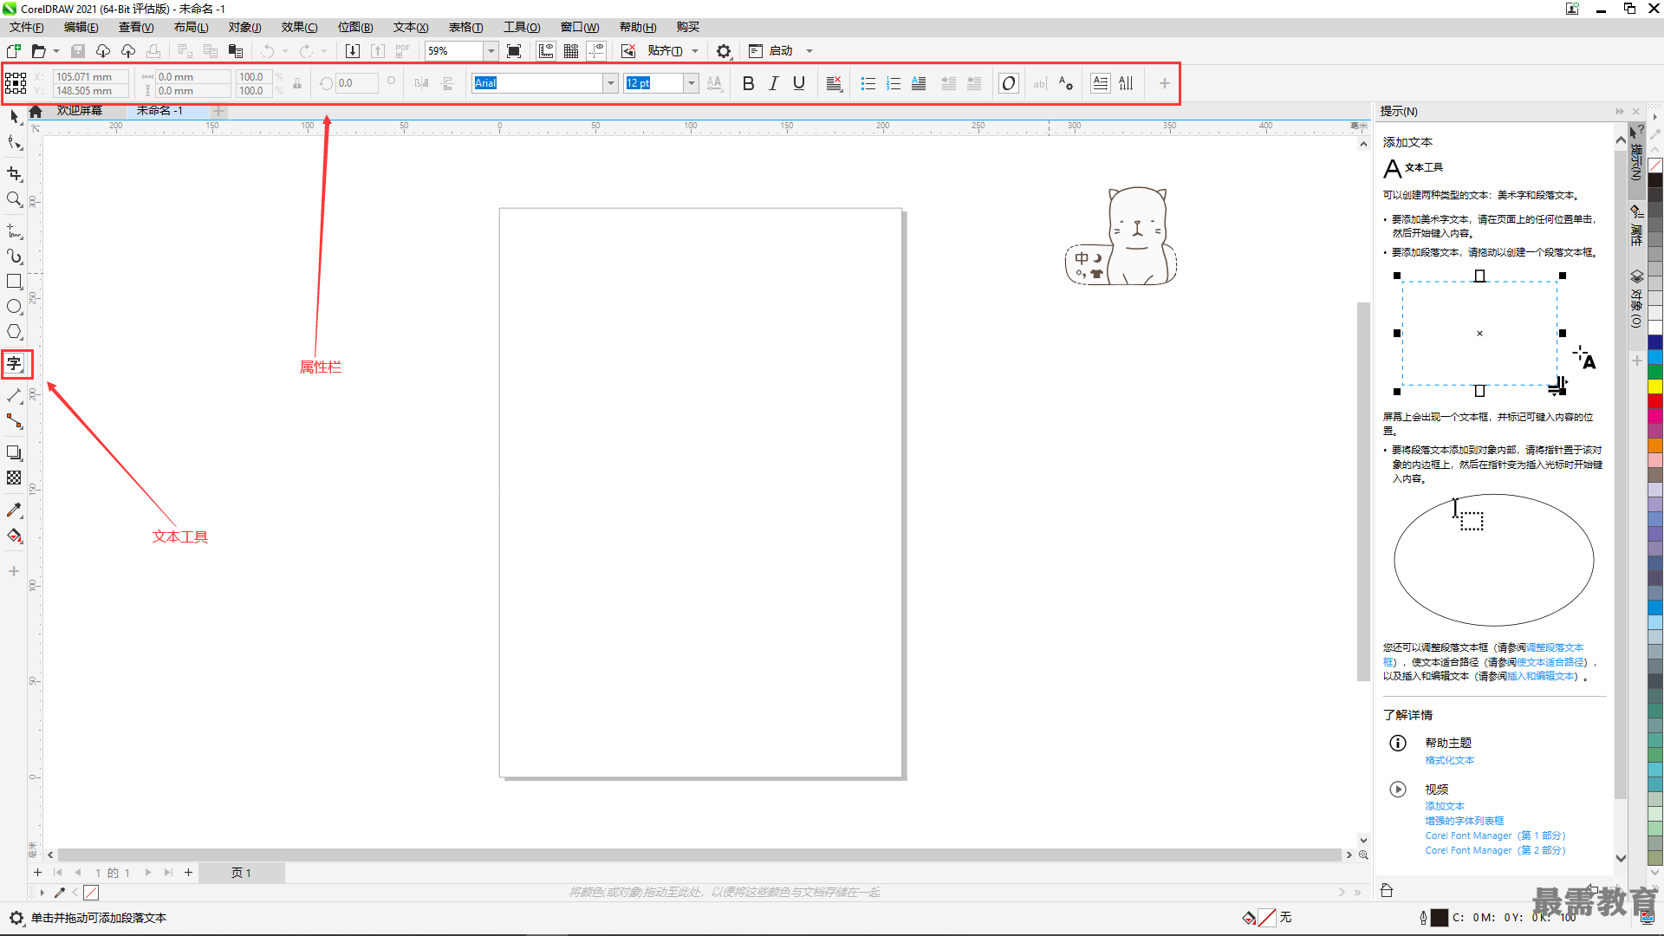Click the full-screen preview icon
1664x936 pixels.
pyautogui.click(x=514, y=51)
